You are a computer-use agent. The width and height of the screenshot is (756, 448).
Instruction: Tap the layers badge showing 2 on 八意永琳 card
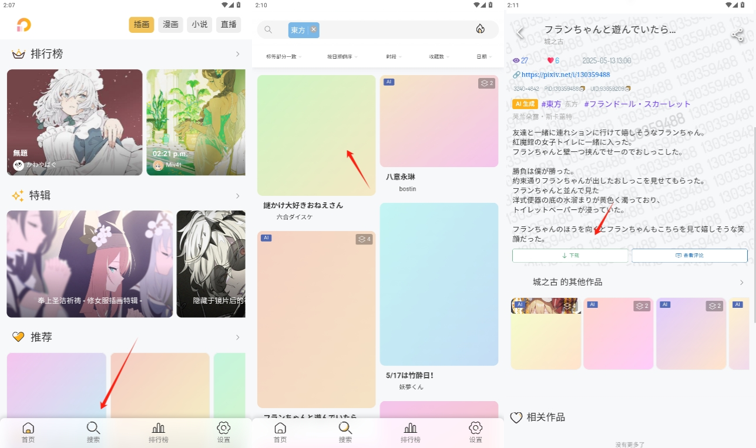[x=488, y=83]
